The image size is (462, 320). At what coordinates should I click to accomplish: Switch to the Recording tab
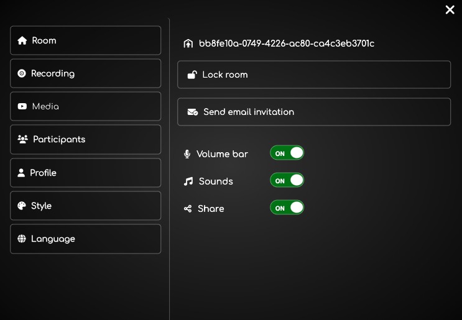click(85, 73)
